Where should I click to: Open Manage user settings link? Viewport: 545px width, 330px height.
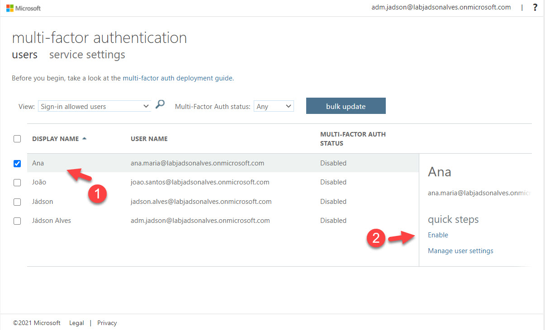coord(460,251)
